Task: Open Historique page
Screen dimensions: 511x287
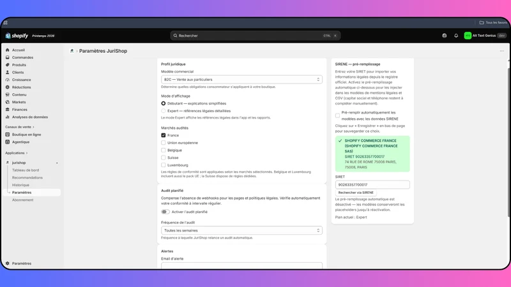Action: click(20, 185)
